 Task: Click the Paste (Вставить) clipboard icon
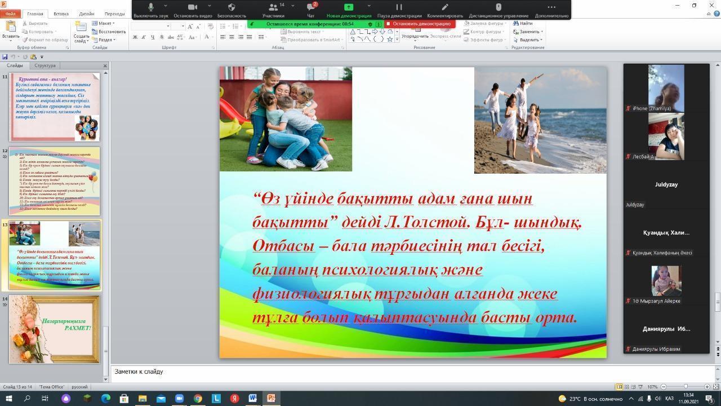(10, 30)
